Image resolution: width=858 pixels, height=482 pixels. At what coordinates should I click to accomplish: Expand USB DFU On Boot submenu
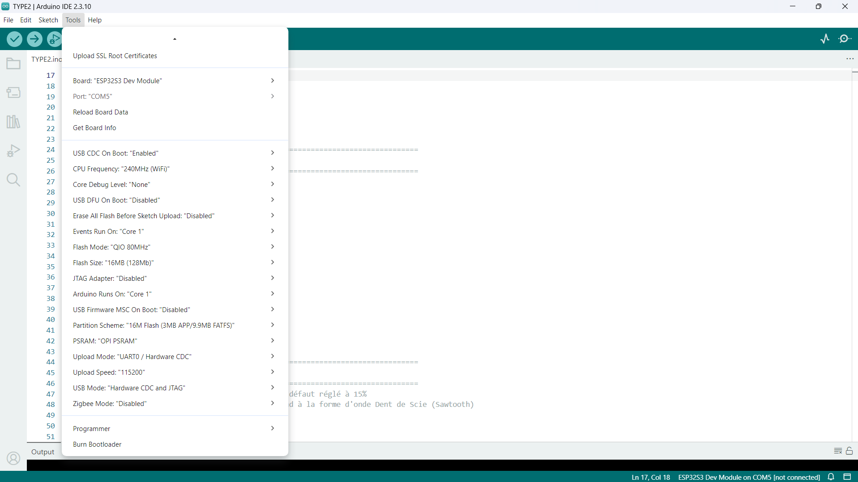point(175,200)
